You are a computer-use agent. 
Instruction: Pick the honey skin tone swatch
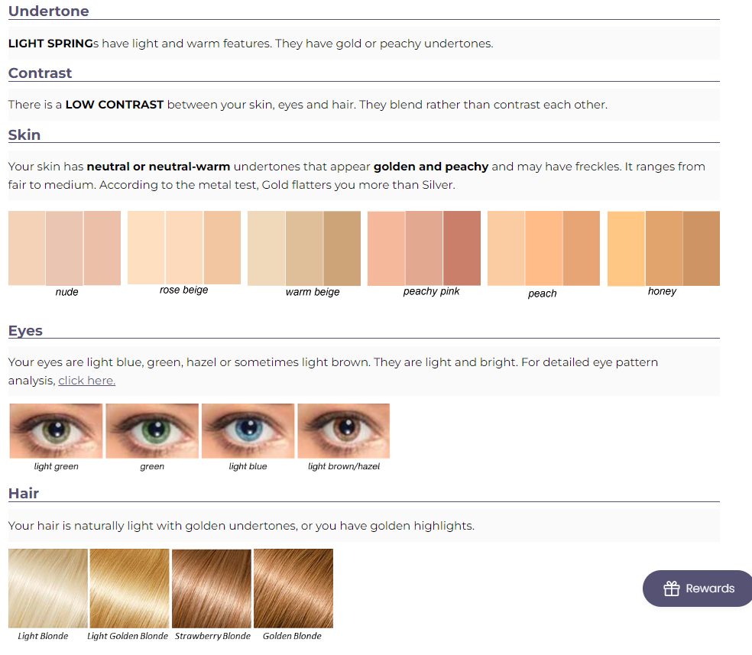click(x=663, y=248)
